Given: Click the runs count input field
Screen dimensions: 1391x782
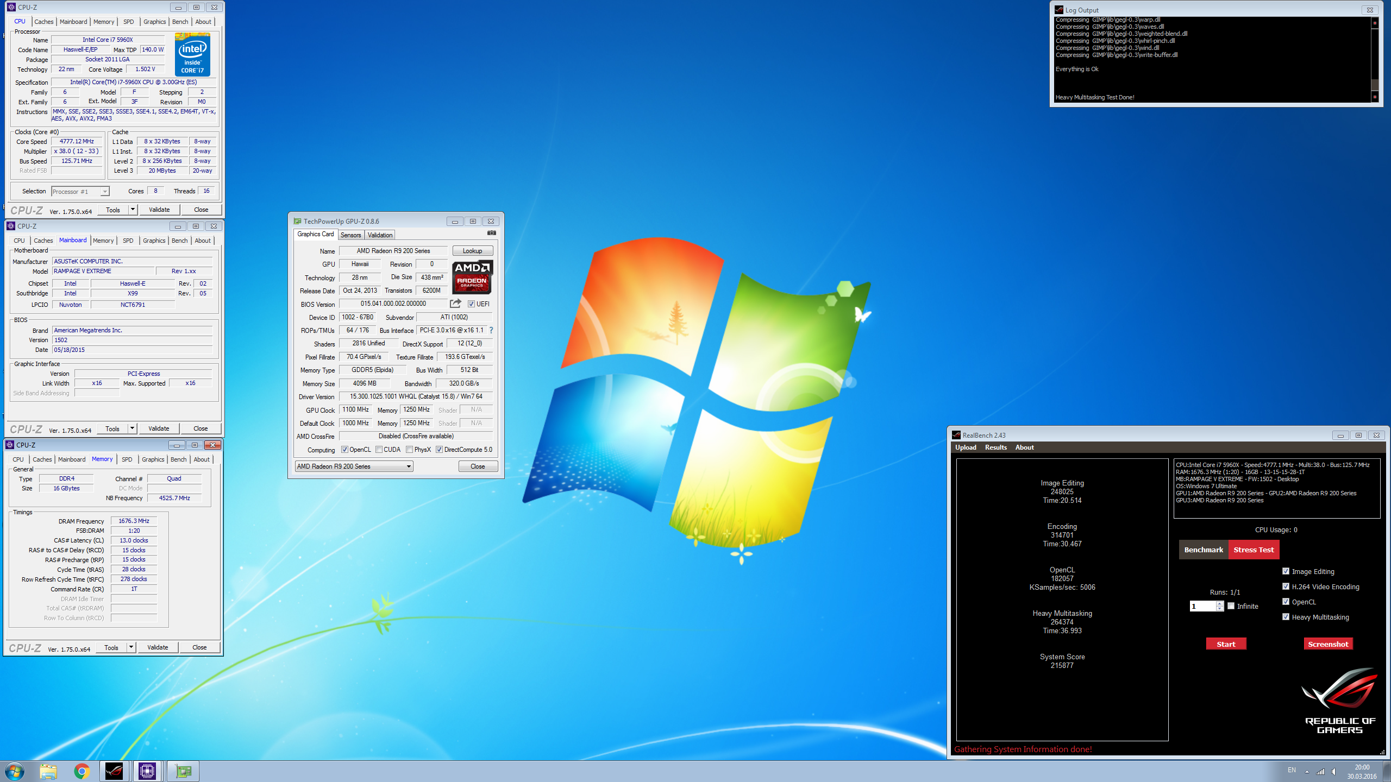Looking at the screenshot, I should click(1203, 606).
